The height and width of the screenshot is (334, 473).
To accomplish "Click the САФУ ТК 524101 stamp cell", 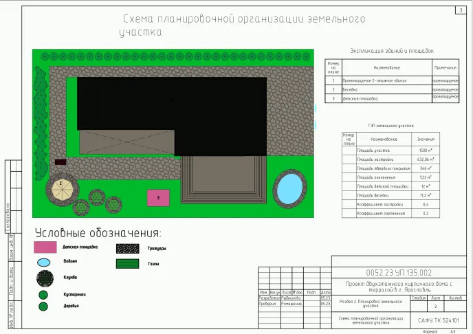I will [x=438, y=320].
